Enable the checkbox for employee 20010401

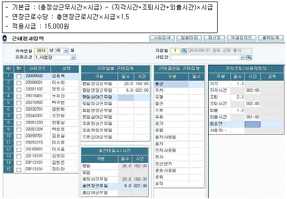point(19,96)
